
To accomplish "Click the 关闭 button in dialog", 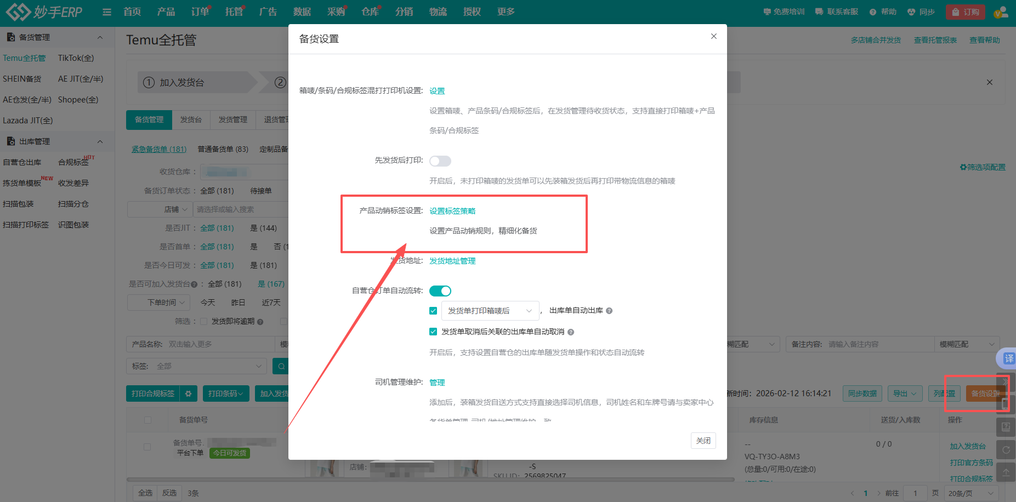I will pyautogui.click(x=703, y=440).
